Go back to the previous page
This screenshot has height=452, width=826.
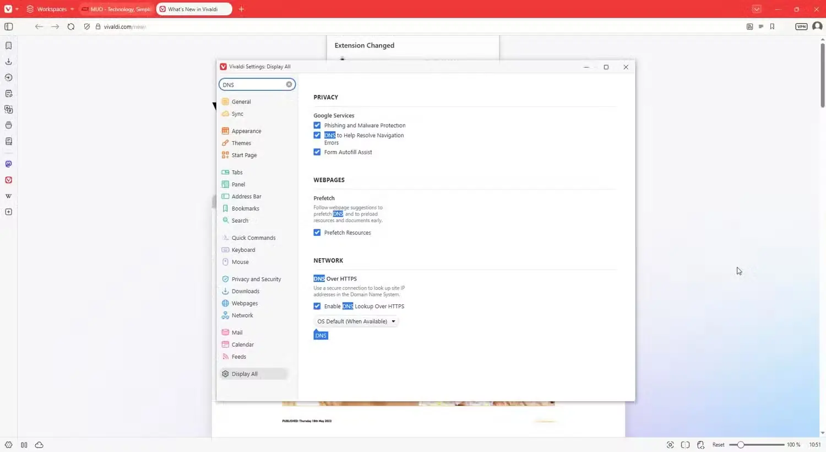[39, 26]
